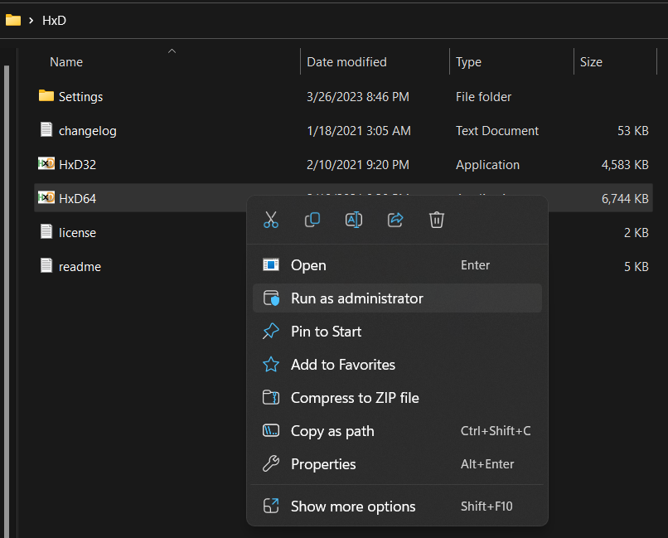Click the changelog text document icon
Screen dimensions: 668x538
(x=46, y=130)
